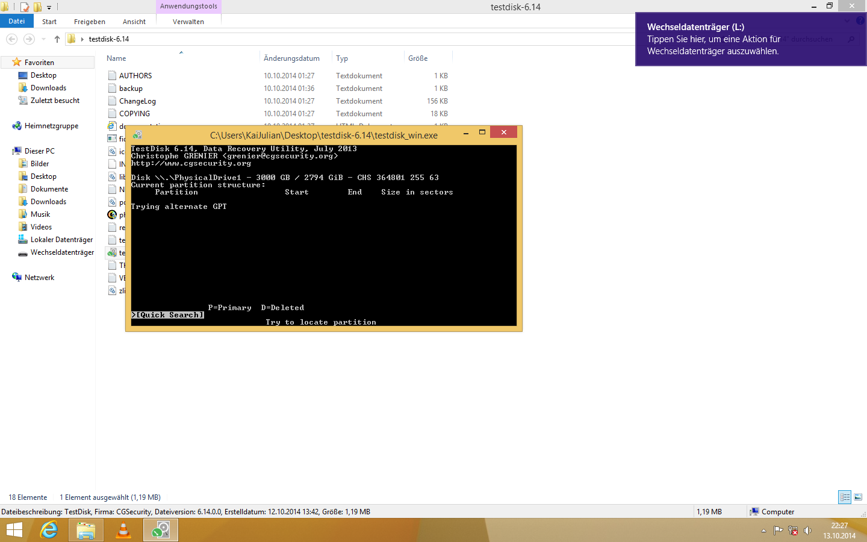Image resolution: width=867 pixels, height=542 pixels.
Task: Maximize the testdisk_win.exe console window
Action: click(482, 132)
